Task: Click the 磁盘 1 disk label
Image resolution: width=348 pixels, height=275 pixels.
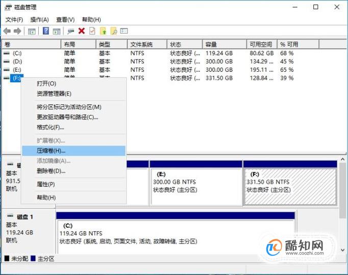Action: coord(25,217)
